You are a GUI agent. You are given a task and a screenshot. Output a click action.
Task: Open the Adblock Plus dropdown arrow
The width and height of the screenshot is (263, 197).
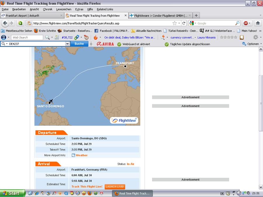pos(250,23)
